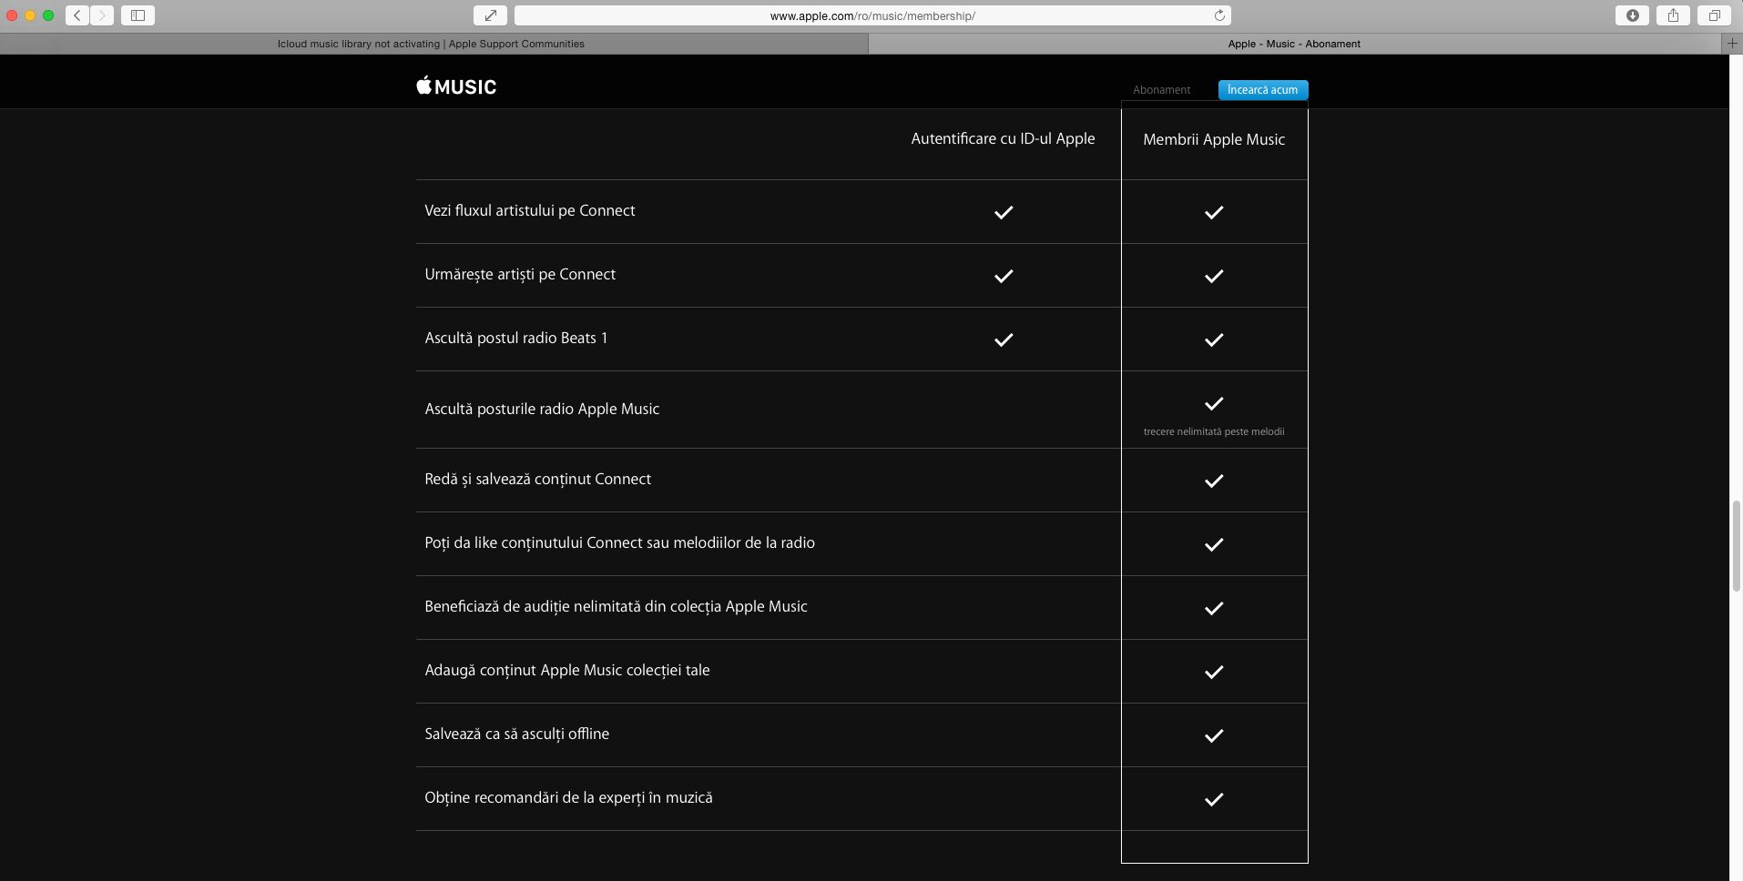Click the Încearcă acum button
Image resolution: width=1743 pixels, height=881 pixels.
coord(1263,90)
